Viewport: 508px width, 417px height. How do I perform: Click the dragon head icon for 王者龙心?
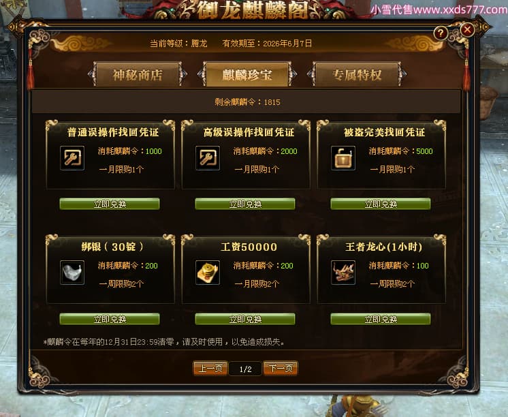tap(343, 273)
